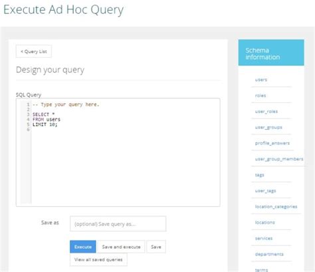Select user_tags in schema information
Image resolution: width=315 pixels, height=272 pixels.
pos(265,191)
